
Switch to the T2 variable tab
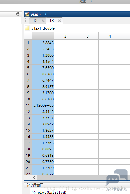pos(35,21)
